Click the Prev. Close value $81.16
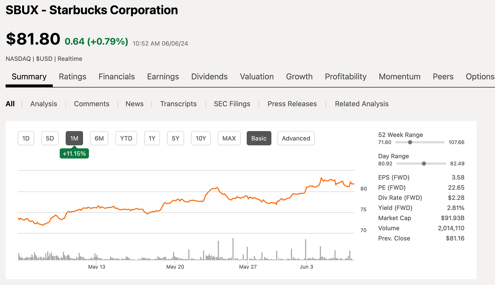Image resolution: width=495 pixels, height=285 pixels. pos(455,238)
